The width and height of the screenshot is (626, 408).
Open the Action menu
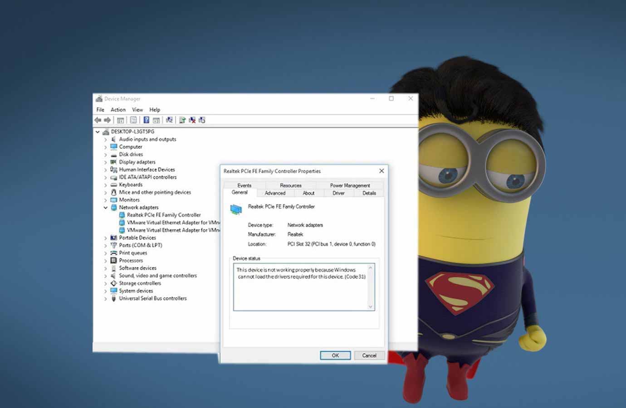(117, 109)
